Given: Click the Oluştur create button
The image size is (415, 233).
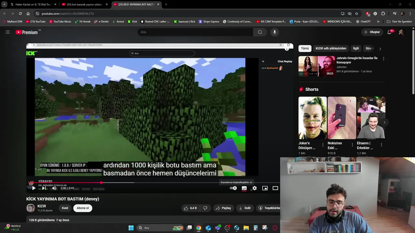Looking at the screenshot, I should [x=372, y=32].
